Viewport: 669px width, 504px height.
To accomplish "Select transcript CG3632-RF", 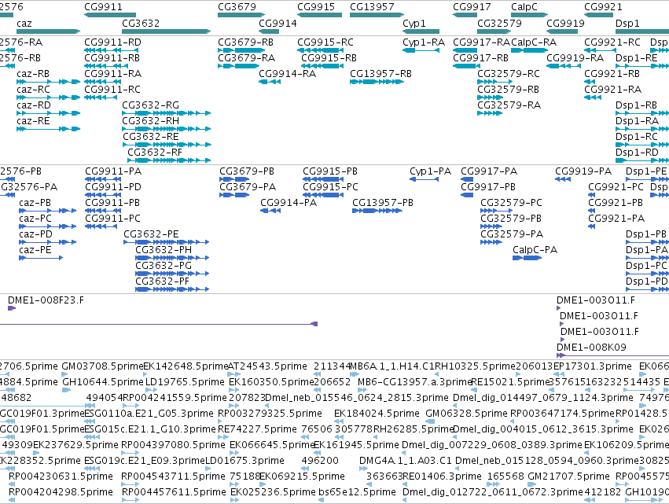I will pyautogui.click(x=155, y=153).
